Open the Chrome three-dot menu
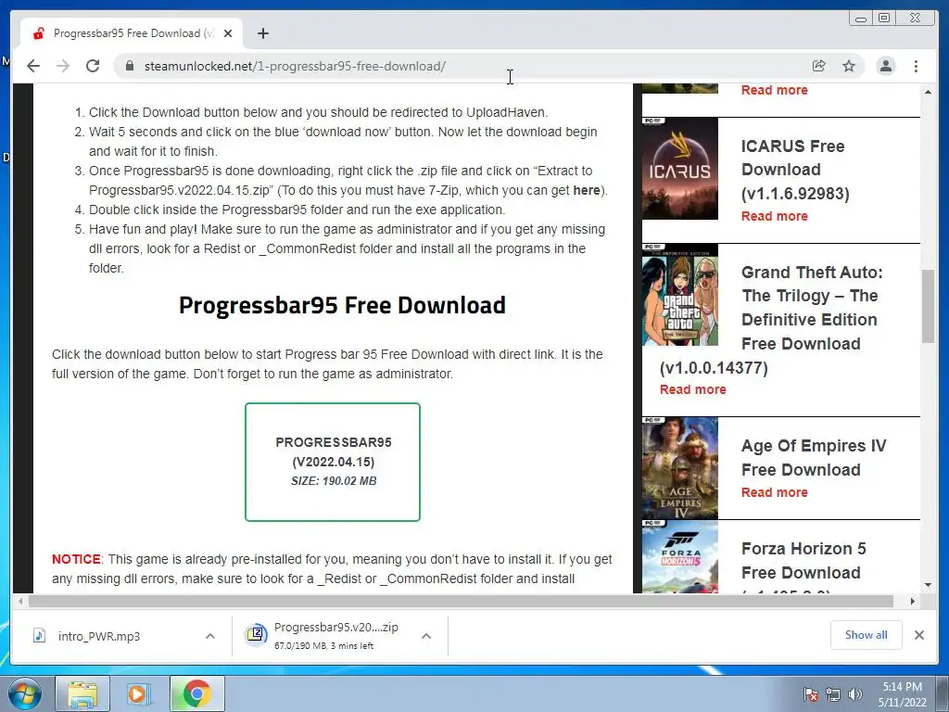The height and width of the screenshot is (712, 949). 916,66
